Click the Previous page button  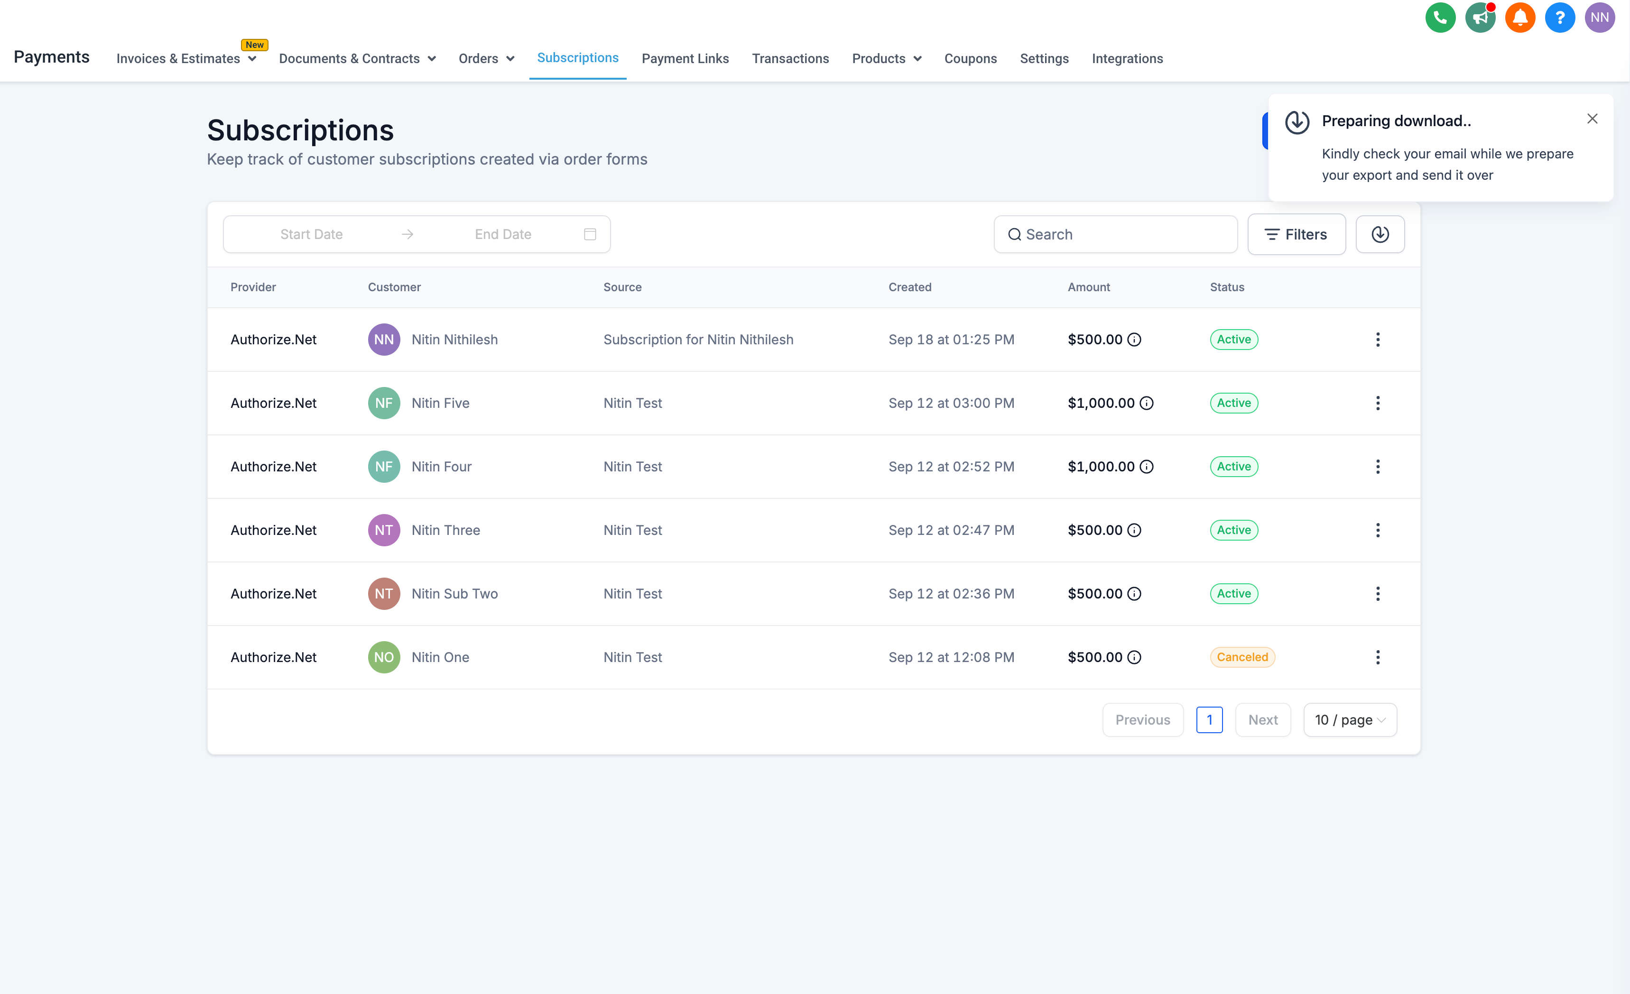pyautogui.click(x=1142, y=720)
